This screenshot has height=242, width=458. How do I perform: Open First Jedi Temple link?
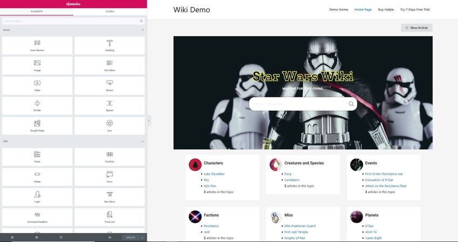tap(296, 232)
